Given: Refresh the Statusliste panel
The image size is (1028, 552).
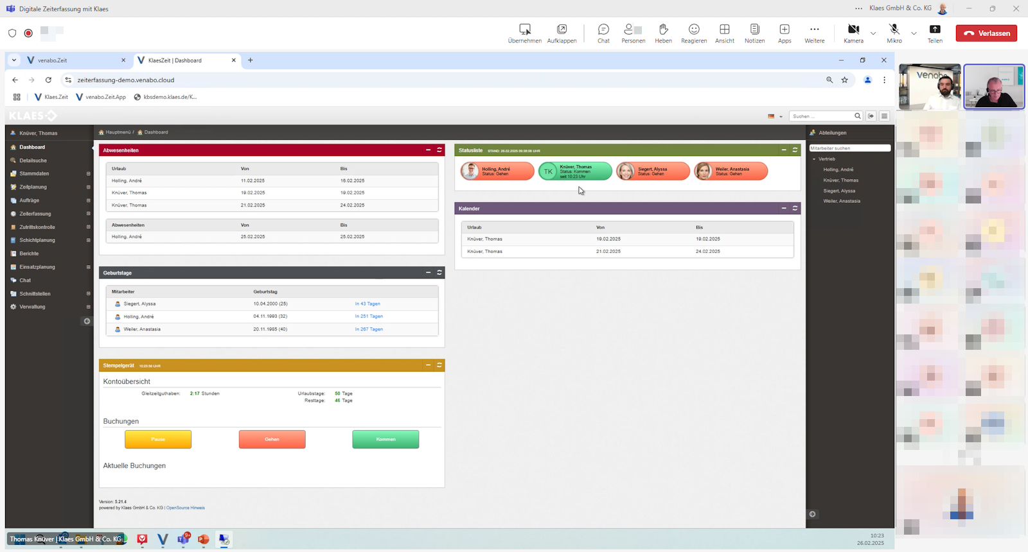Looking at the screenshot, I should tap(795, 150).
